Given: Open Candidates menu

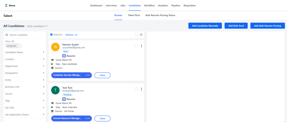Looking at the screenshot, I should pos(135,6).
